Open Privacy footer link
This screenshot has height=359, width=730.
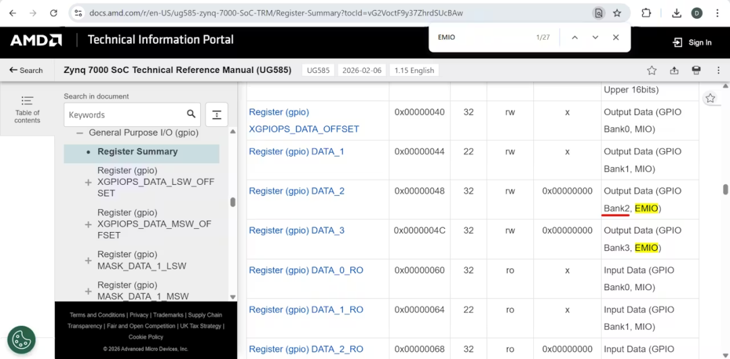coord(139,315)
